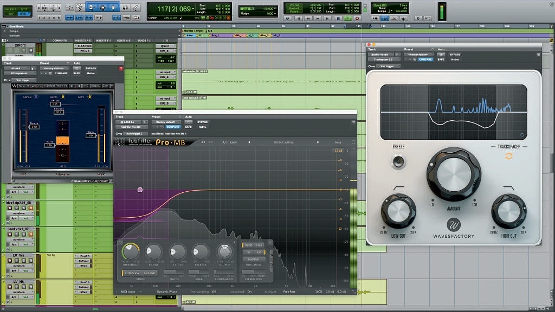Image resolution: width=555 pixels, height=312 pixels.
Task: Enable Slip edit mode
Action: coord(11,14)
